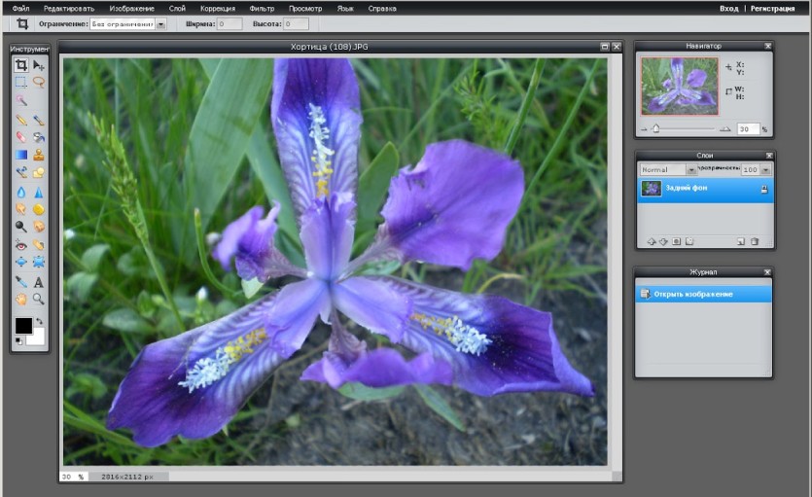812x497 pixels.
Task: Open the layer opacity 100 dropdown
Action: [765, 170]
